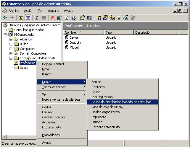Select Usuario from the Nuevo submenu
The width and height of the screenshot is (190, 147).
pos(97,122)
